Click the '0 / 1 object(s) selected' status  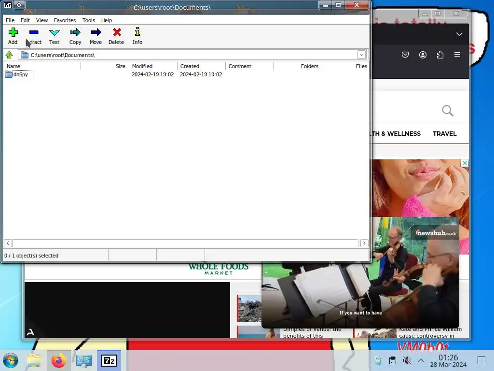tap(31, 256)
